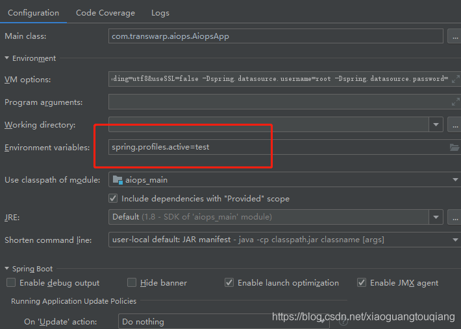Open the JRE dropdown arrow
461x329 pixels.
pos(436,217)
